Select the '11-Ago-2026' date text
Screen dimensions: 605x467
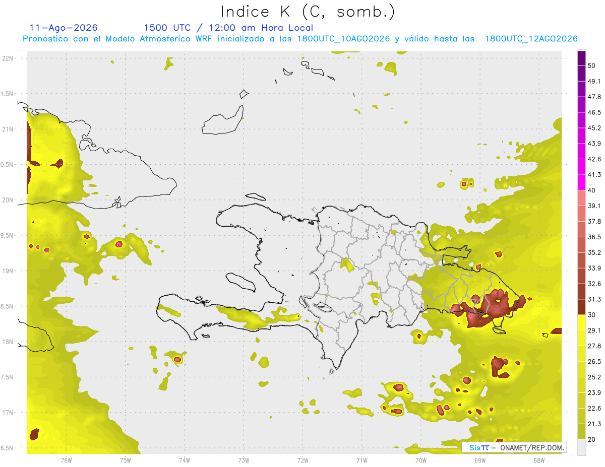pos(64,28)
